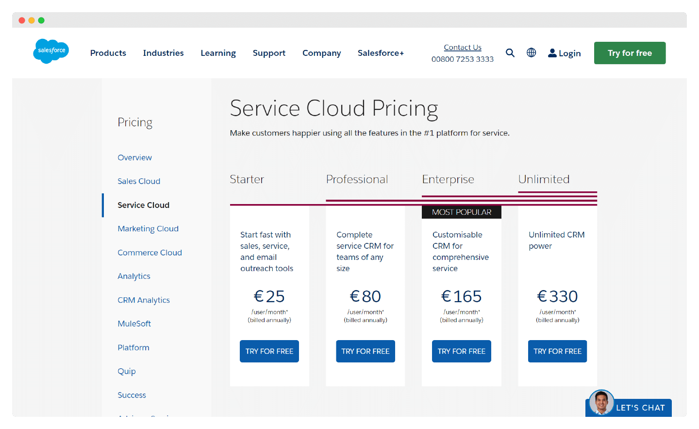The width and height of the screenshot is (699, 429).
Task: Open Commerce Cloud pricing
Action: 150,253
